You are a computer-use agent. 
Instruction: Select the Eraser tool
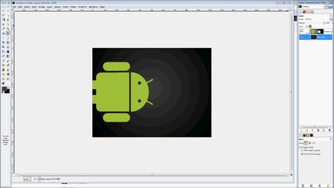point(4,65)
